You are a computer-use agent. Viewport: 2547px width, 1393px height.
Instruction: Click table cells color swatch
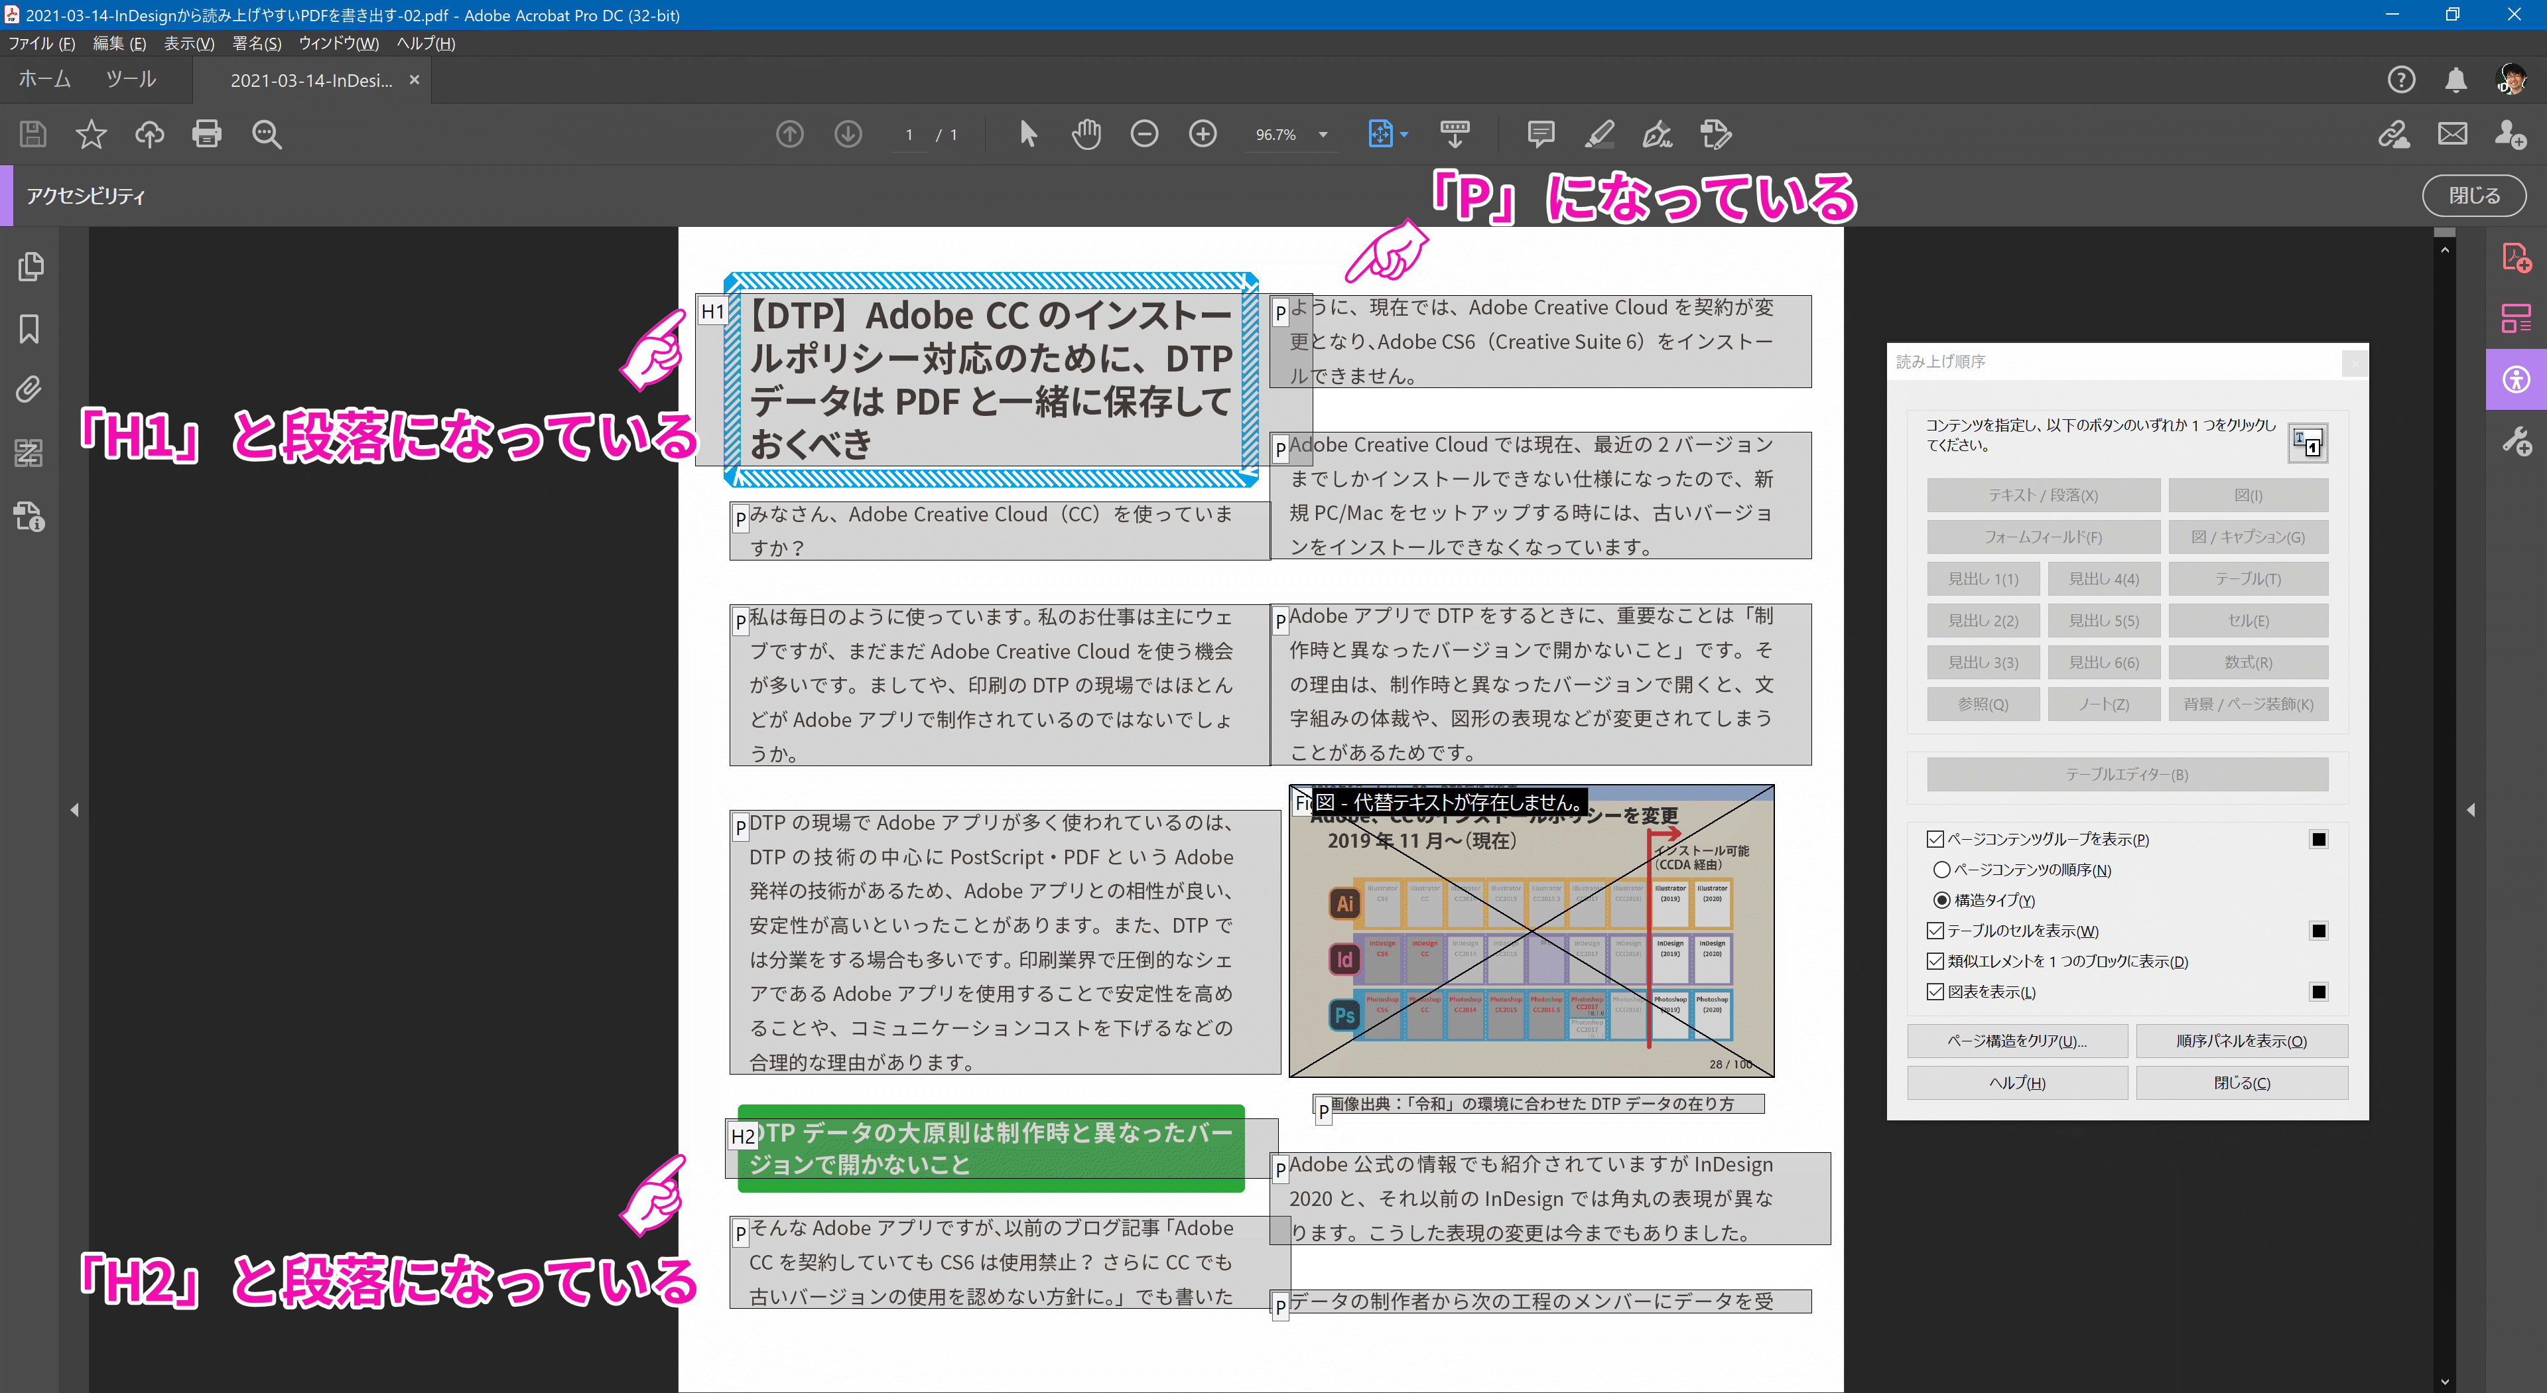(2319, 930)
